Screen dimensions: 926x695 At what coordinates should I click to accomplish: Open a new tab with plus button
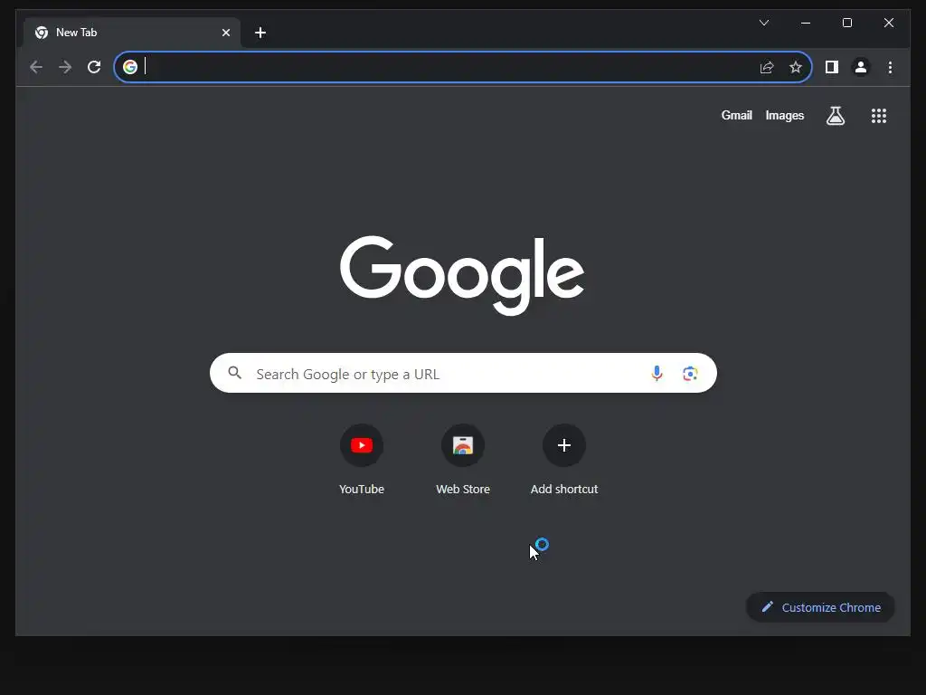point(260,33)
